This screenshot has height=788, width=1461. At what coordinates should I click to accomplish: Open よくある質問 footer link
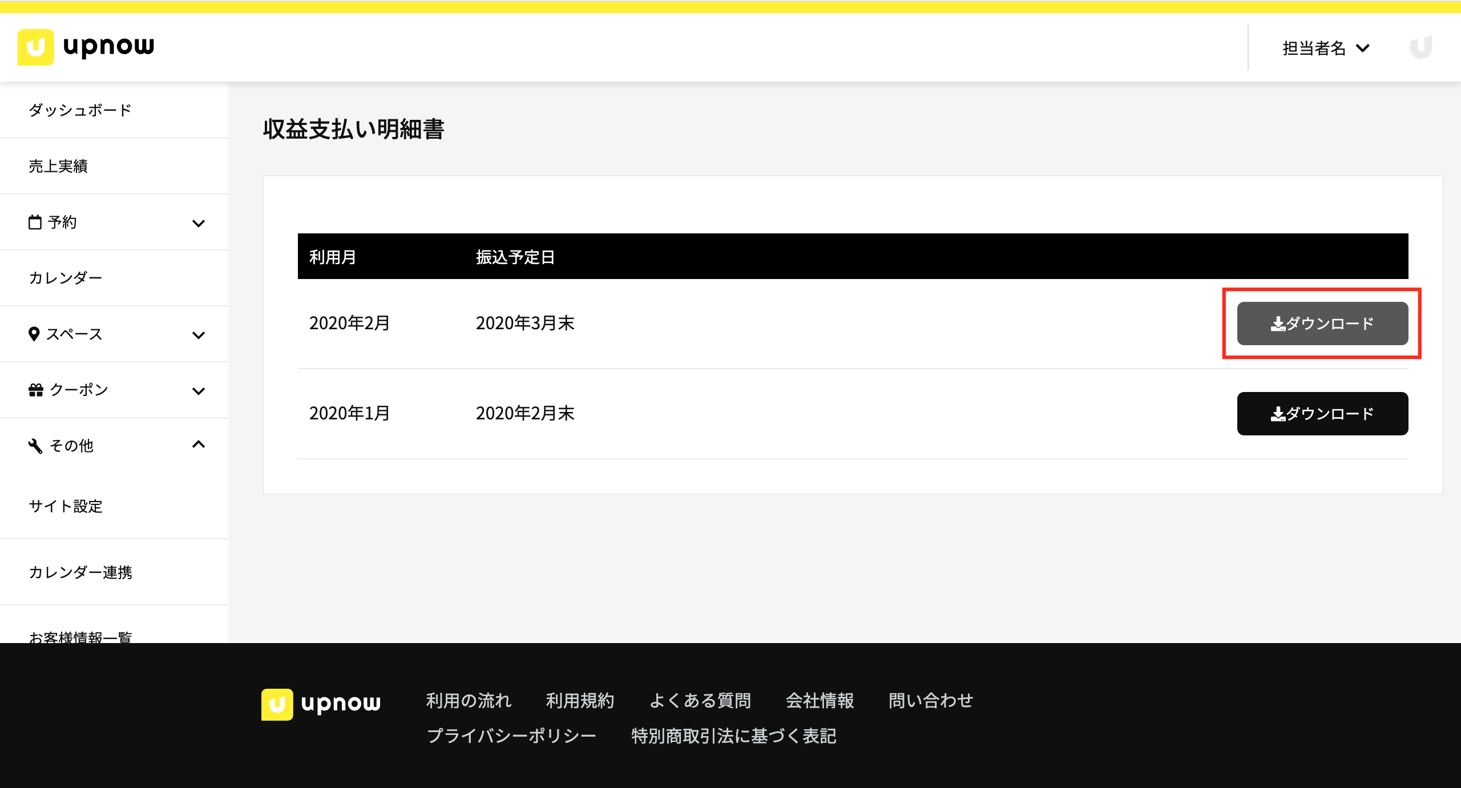point(700,701)
